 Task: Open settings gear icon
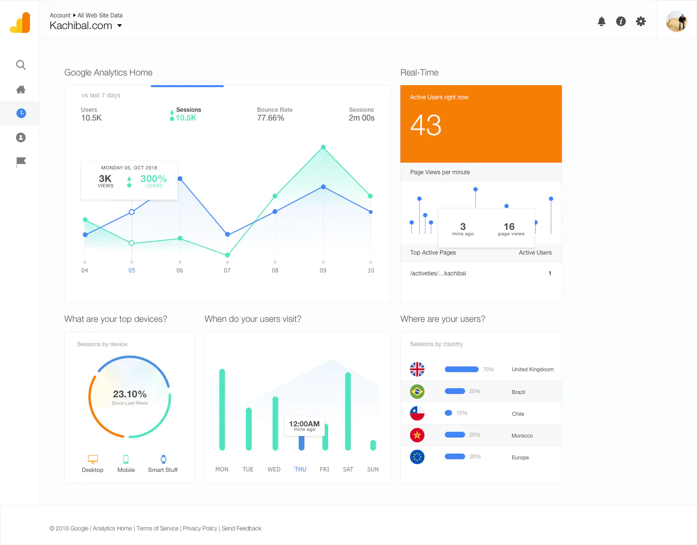click(x=641, y=21)
